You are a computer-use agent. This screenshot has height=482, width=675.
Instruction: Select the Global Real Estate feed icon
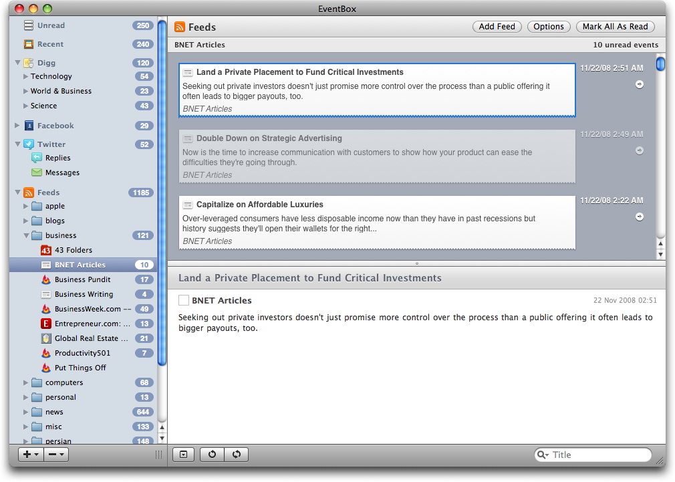point(46,338)
